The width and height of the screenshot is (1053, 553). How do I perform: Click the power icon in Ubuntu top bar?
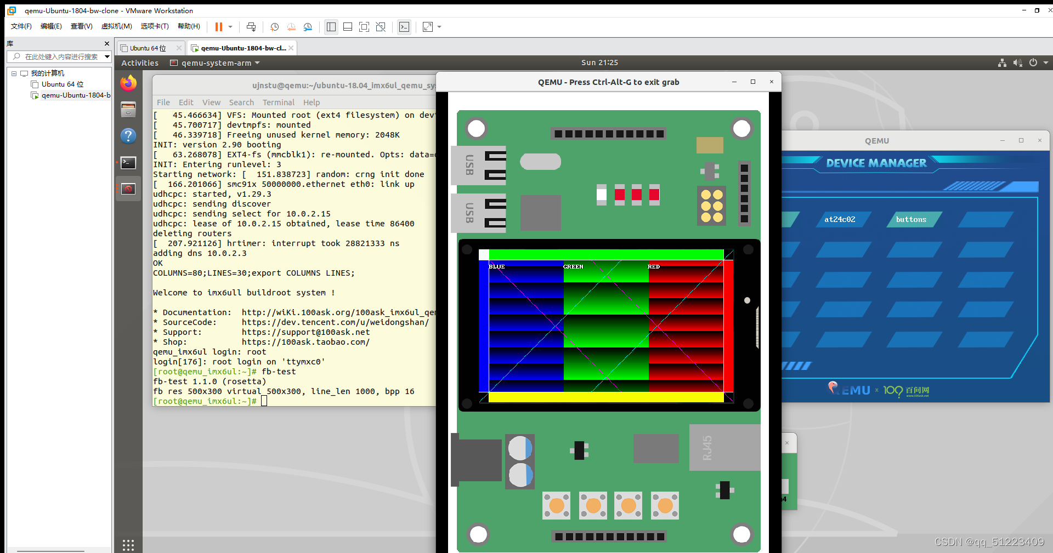coord(1033,62)
